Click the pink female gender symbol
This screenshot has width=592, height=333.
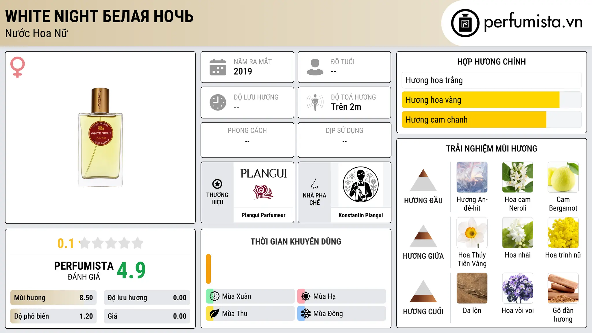(18, 67)
